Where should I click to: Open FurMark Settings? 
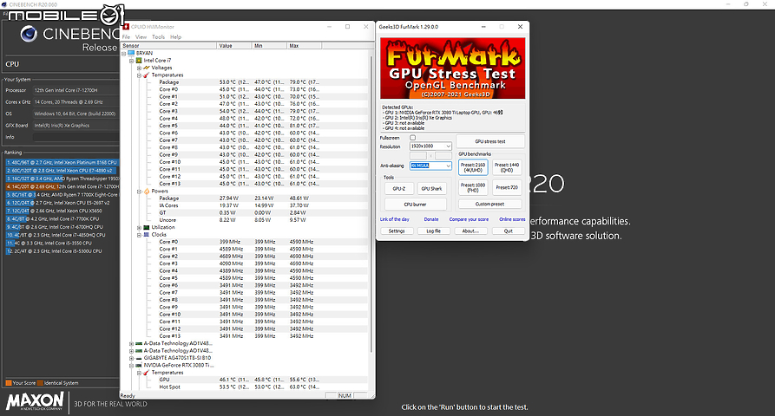click(397, 231)
